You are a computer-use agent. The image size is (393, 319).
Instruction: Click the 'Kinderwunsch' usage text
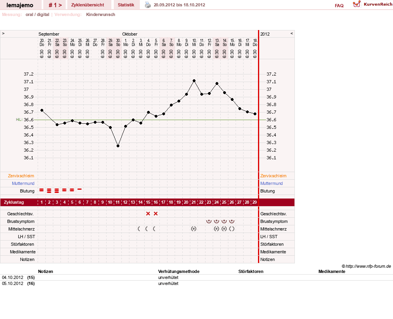pos(101,14)
